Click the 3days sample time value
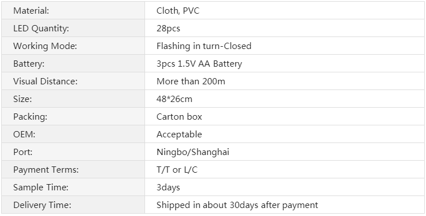 [168, 188]
